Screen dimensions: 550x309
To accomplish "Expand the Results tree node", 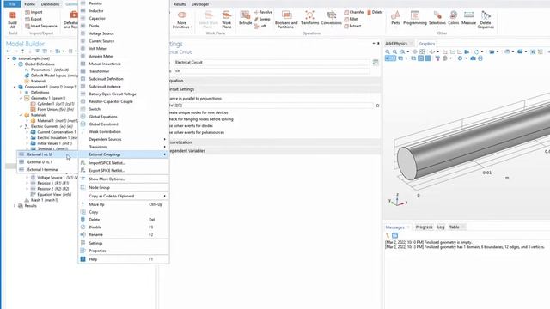I will point(15,206).
